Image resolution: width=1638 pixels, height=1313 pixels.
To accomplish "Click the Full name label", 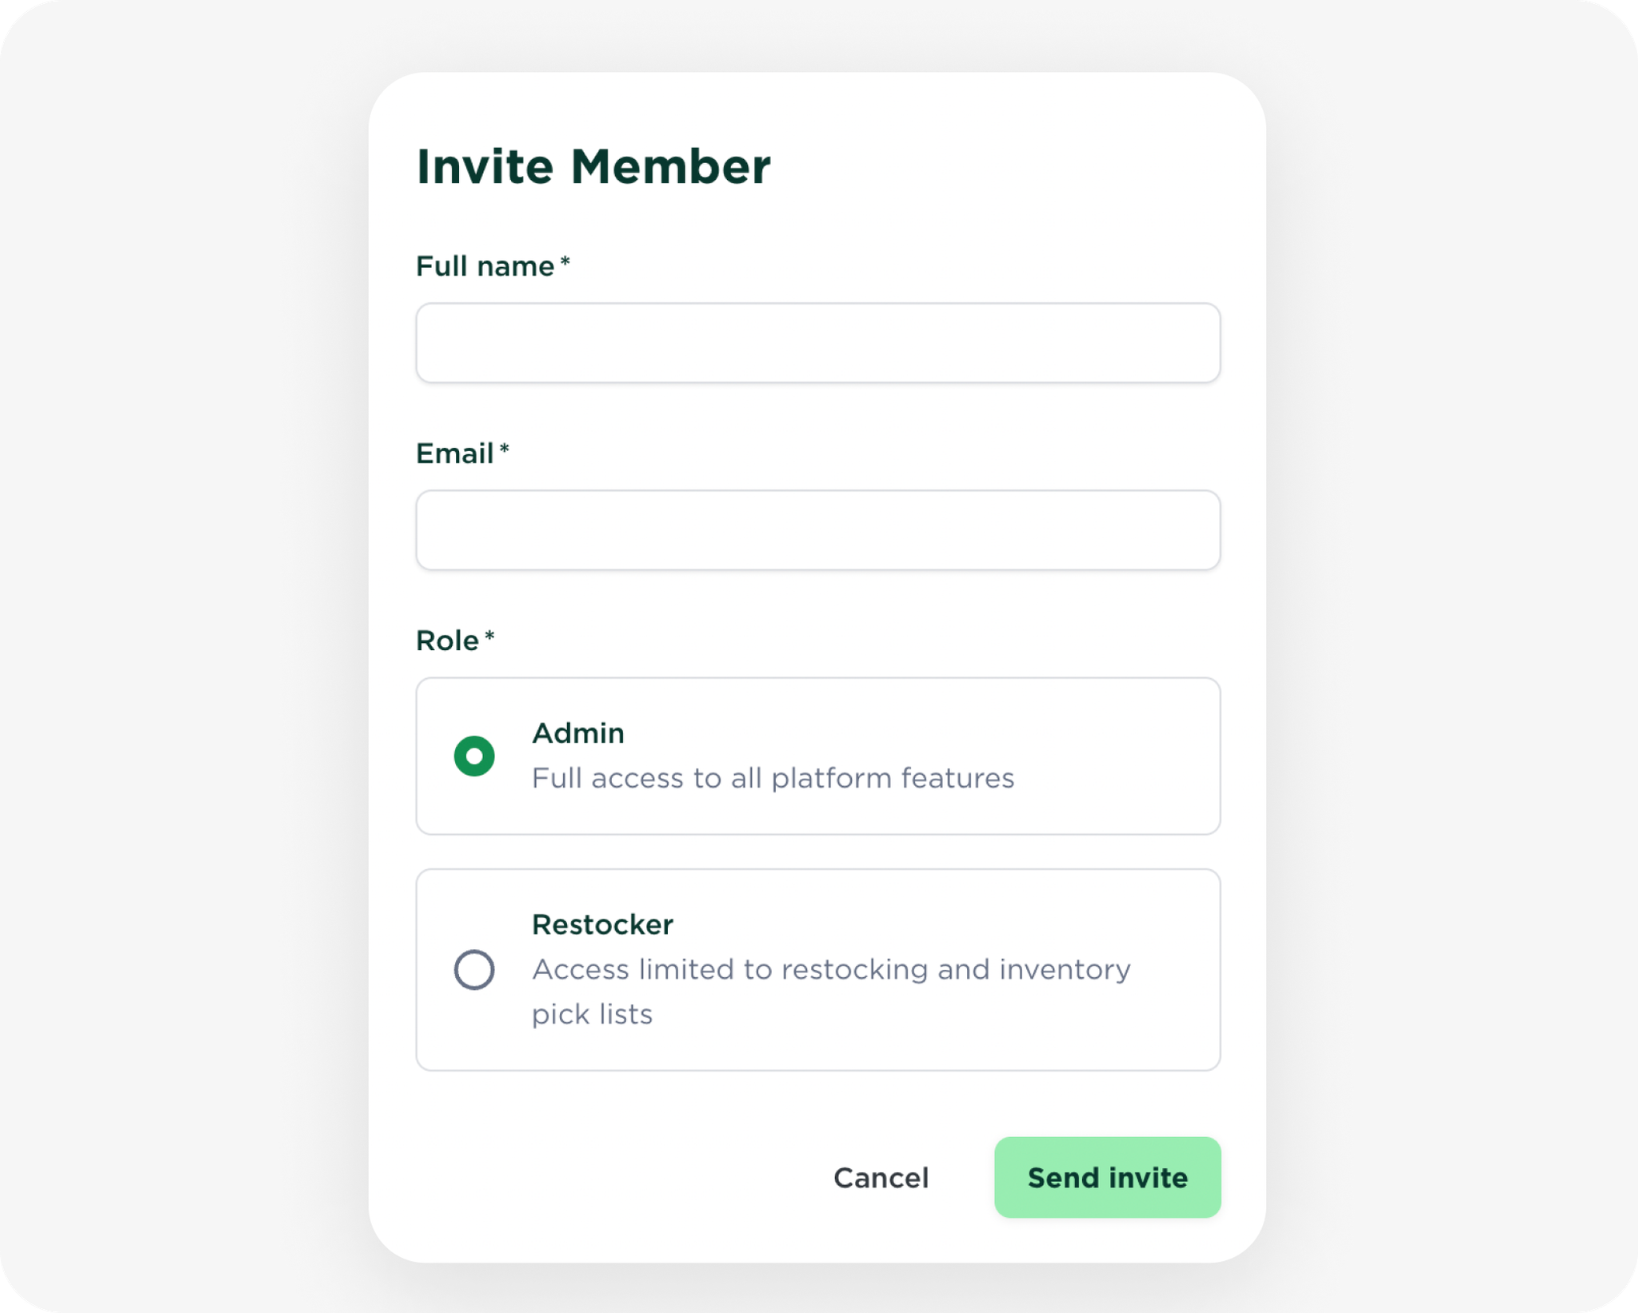I will click(485, 266).
